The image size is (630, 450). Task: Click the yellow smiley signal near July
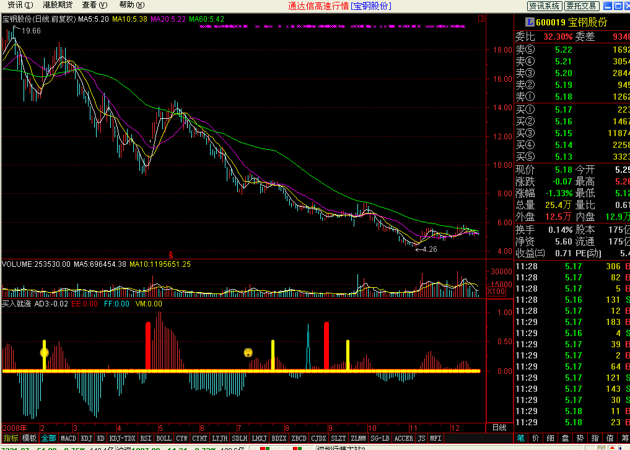coord(248,352)
